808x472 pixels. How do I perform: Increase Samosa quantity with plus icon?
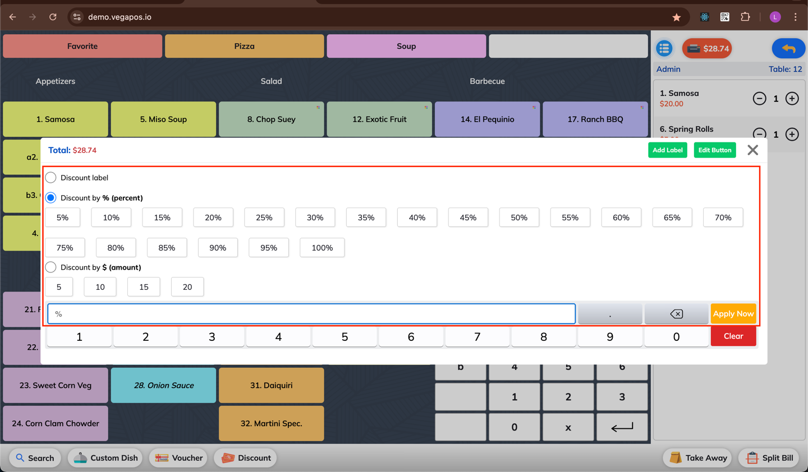pyautogui.click(x=792, y=99)
